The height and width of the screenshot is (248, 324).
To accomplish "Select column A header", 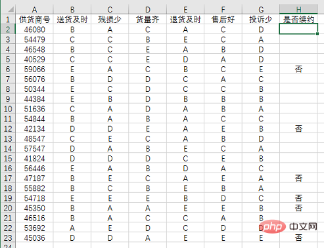I will 34,9.
